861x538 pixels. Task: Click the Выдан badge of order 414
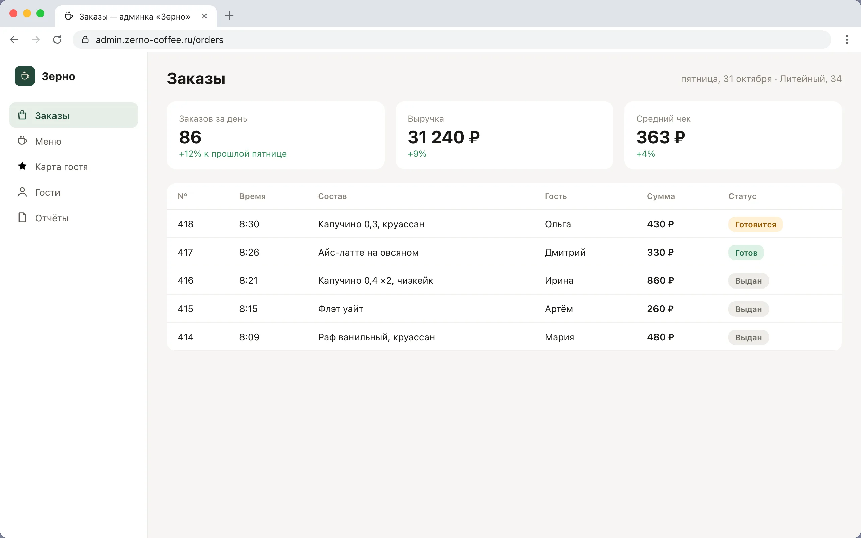coord(748,337)
